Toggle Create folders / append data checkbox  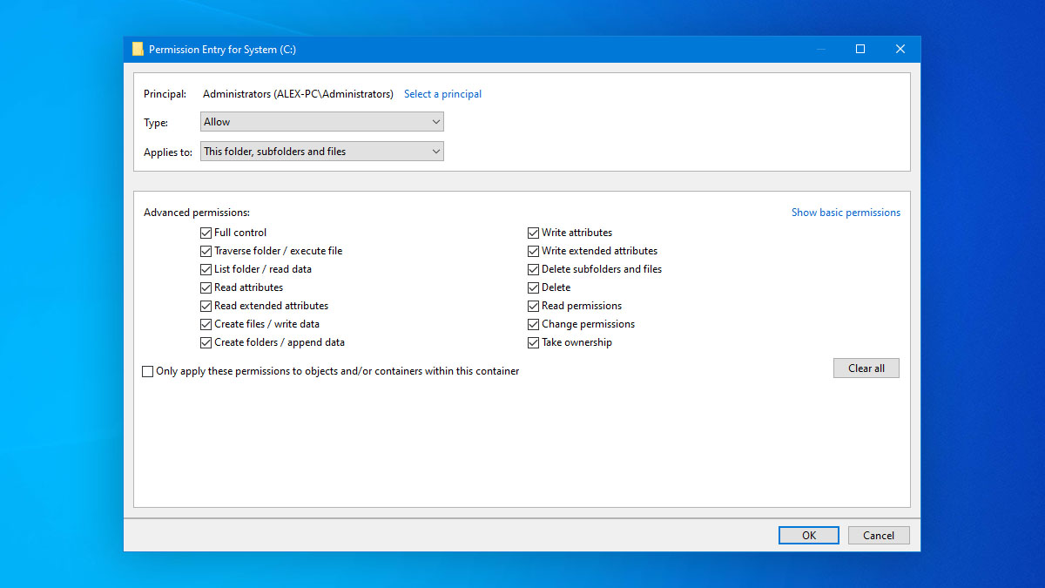pyautogui.click(x=206, y=342)
